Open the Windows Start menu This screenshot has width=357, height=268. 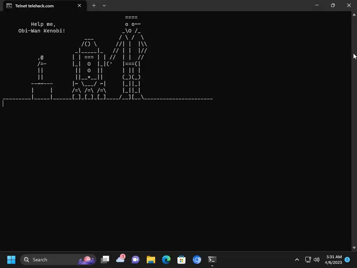(11, 260)
